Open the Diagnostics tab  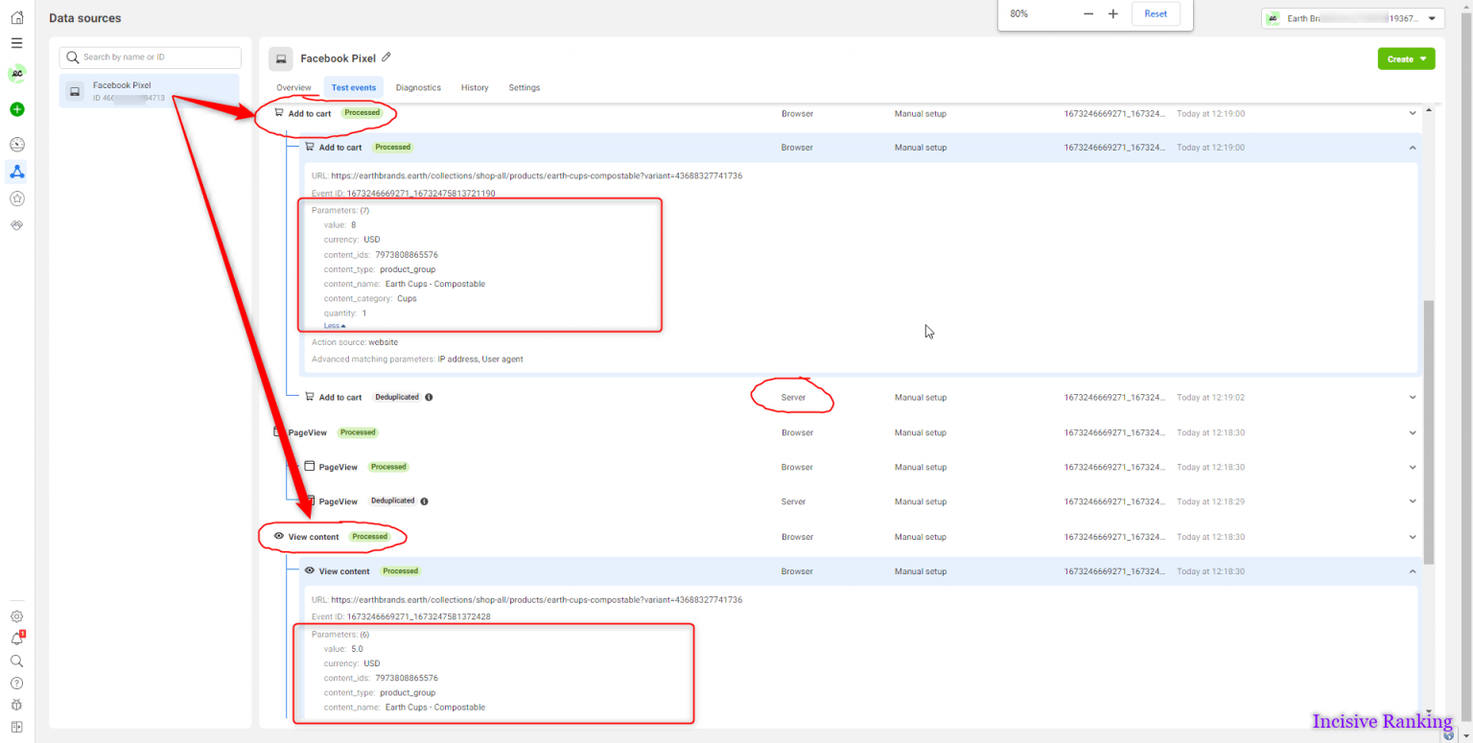coord(418,87)
